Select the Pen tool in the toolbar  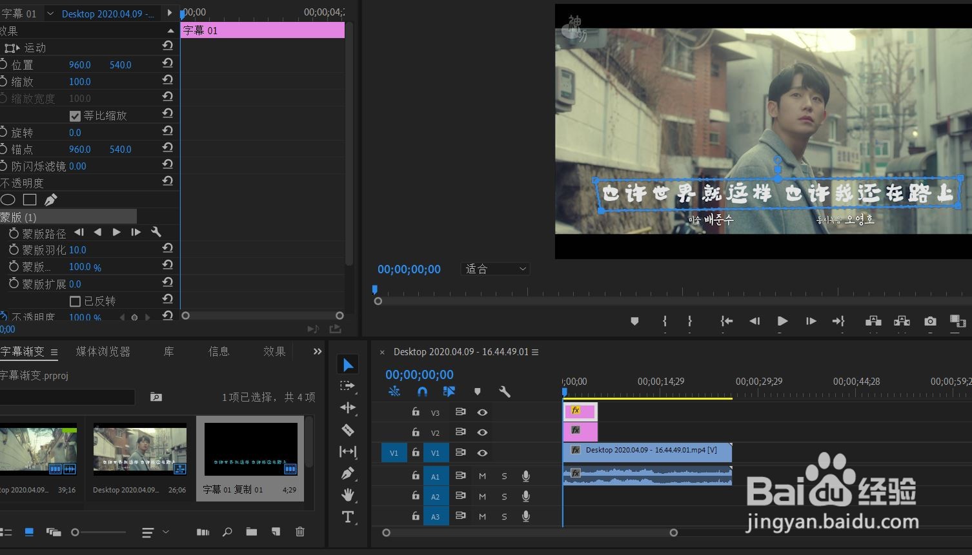(x=348, y=474)
